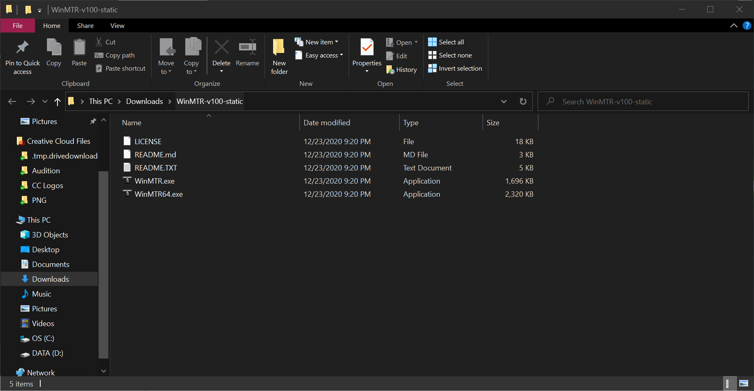Collapse the ribbon with the chevron
The height and width of the screenshot is (391, 754).
[733, 25]
